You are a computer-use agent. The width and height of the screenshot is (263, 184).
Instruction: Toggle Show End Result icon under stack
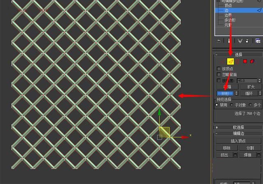pos(229,41)
